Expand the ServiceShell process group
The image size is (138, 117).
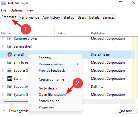(3, 46)
